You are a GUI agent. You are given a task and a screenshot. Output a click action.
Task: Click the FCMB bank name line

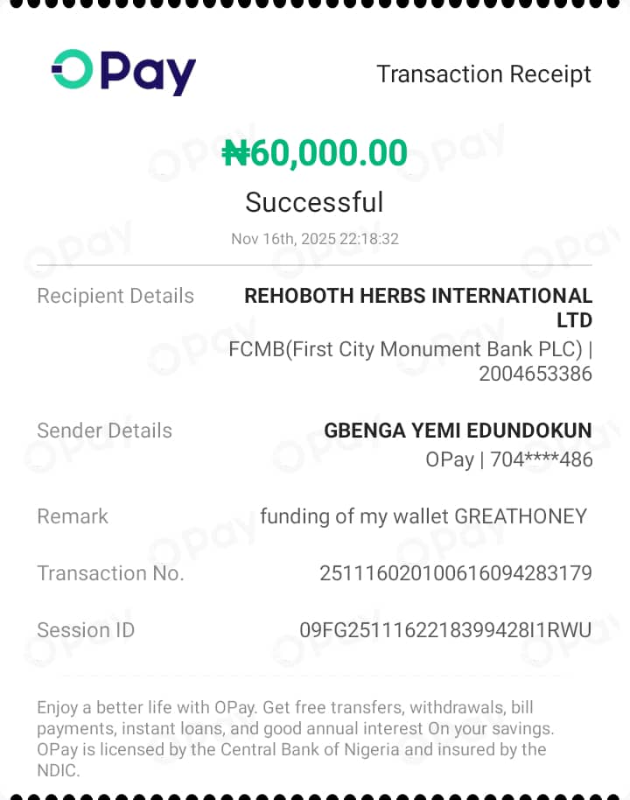point(409,349)
